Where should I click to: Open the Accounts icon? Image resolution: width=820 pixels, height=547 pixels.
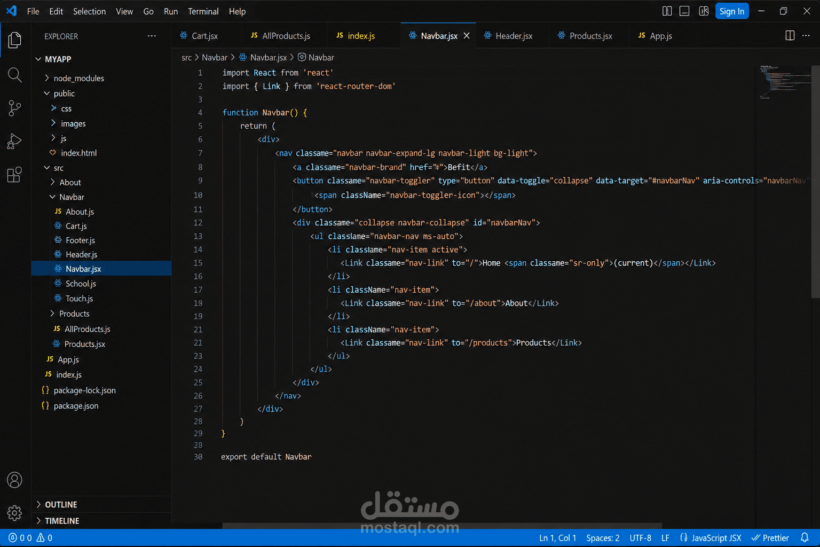coord(15,480)
